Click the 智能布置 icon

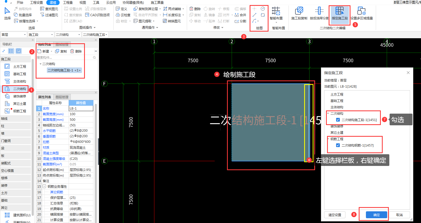click(x=276, y=11)
